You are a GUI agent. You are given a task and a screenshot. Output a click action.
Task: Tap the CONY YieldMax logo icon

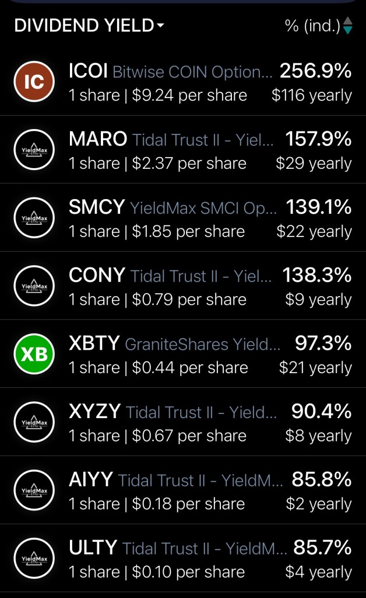[34, 286]
